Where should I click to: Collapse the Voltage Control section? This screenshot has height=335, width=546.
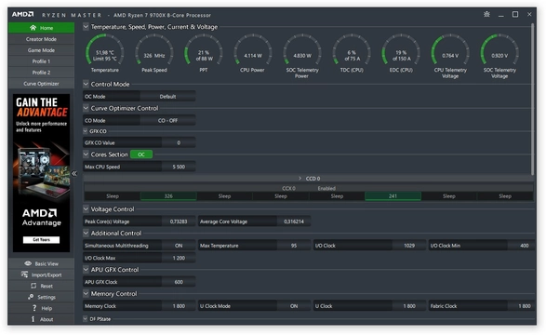[x=86, y=209]
